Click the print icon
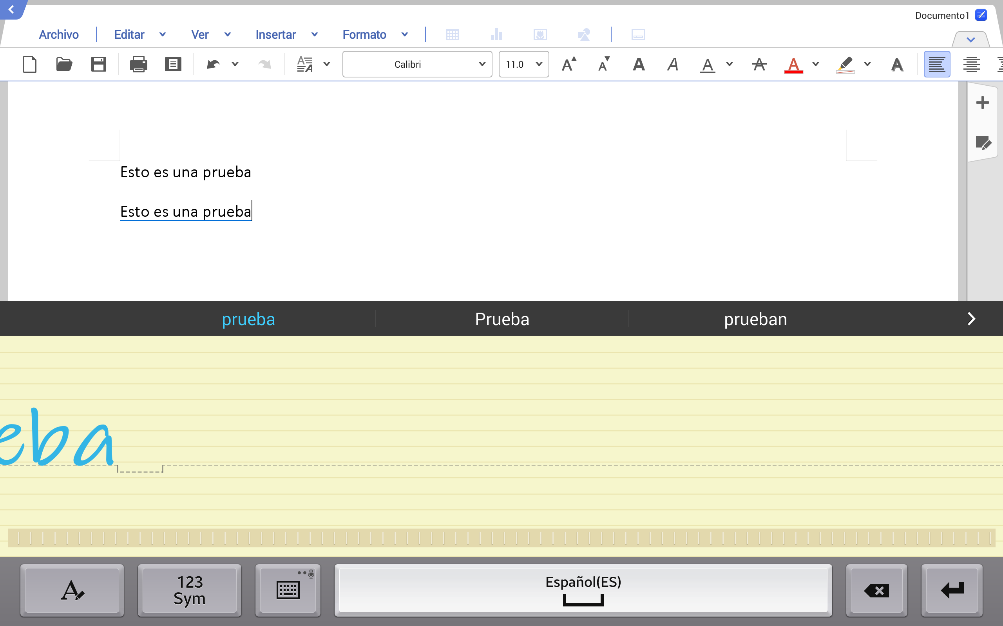 pos(138,64)
